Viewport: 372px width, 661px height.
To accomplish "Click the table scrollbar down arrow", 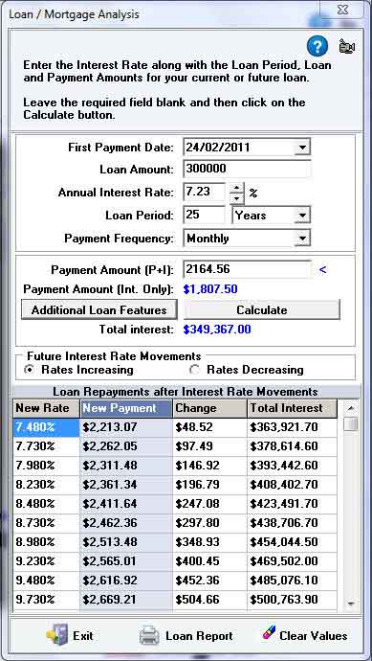I will [351, 604].
